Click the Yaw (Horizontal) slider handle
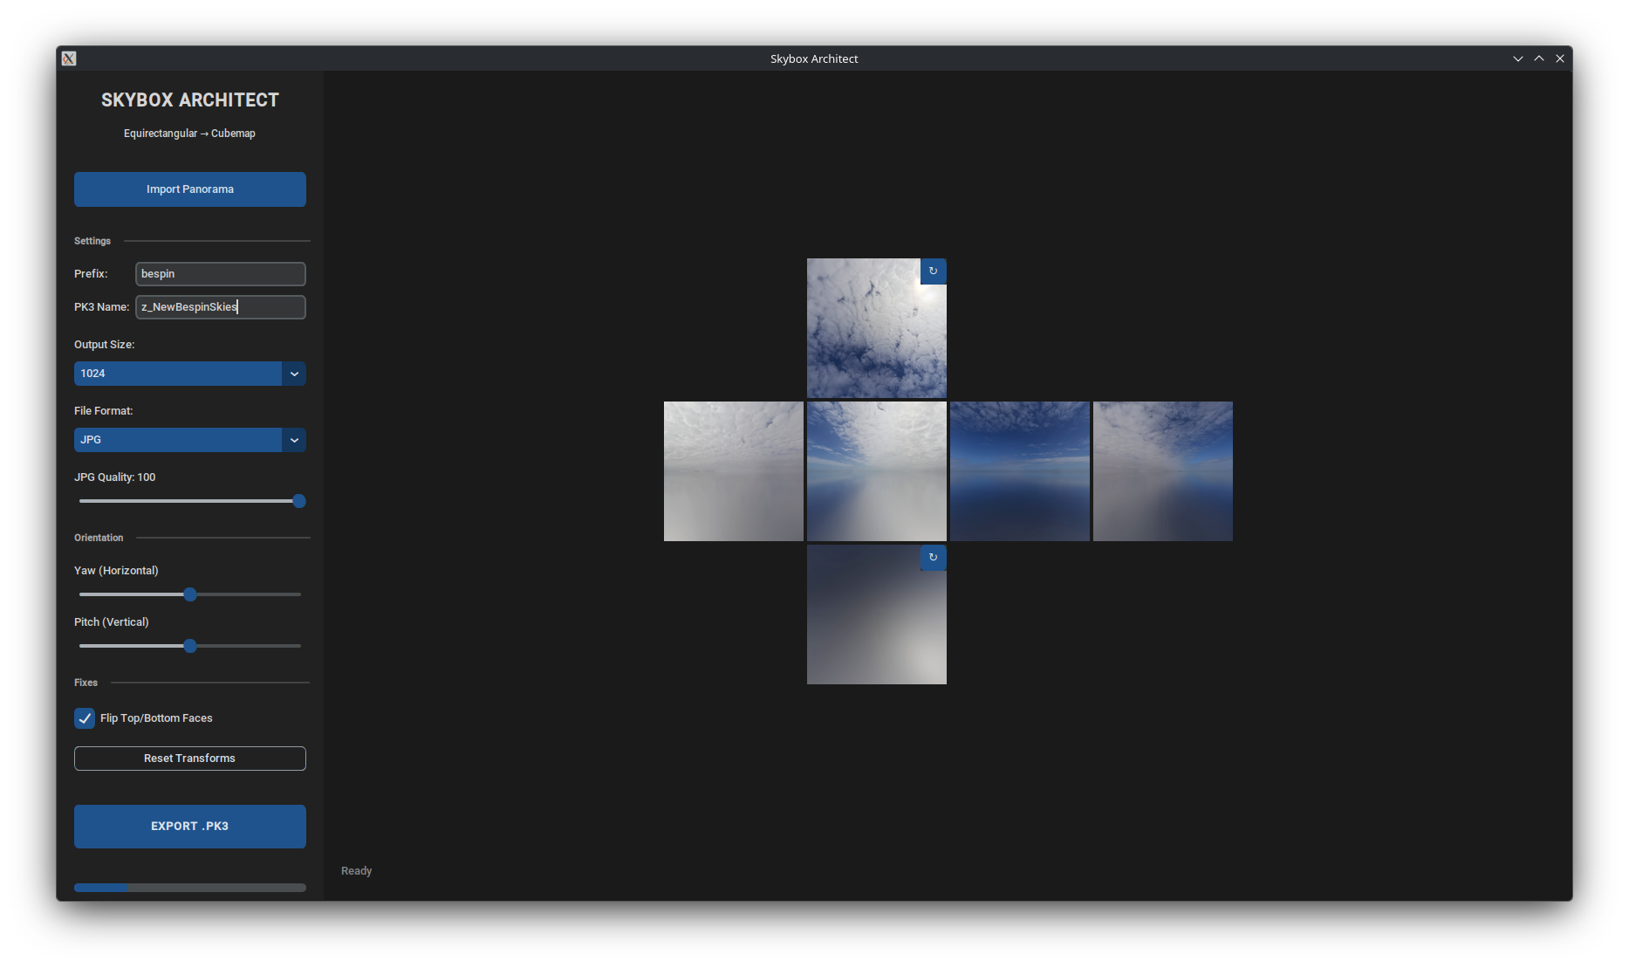This screenshot has height=968, width=1629. tap(190, 594)
